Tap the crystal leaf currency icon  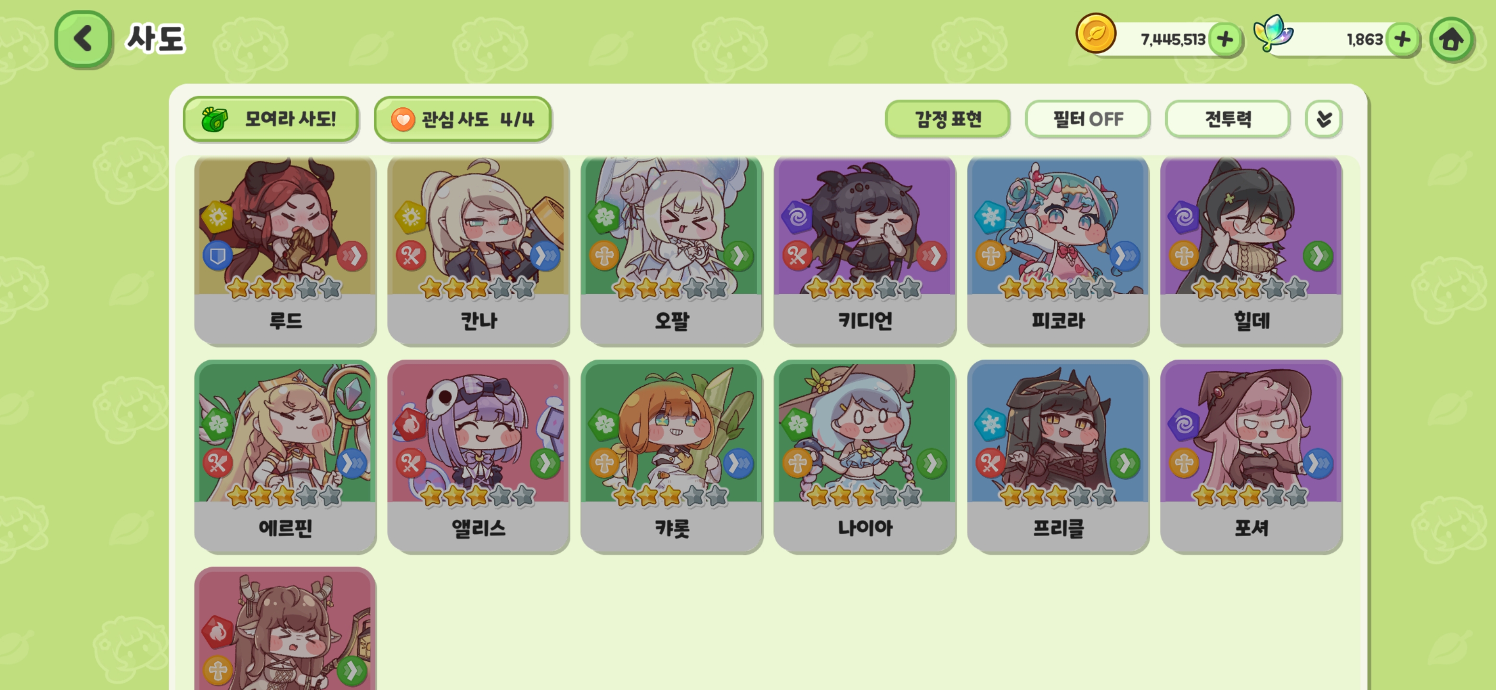point(1273,34)
